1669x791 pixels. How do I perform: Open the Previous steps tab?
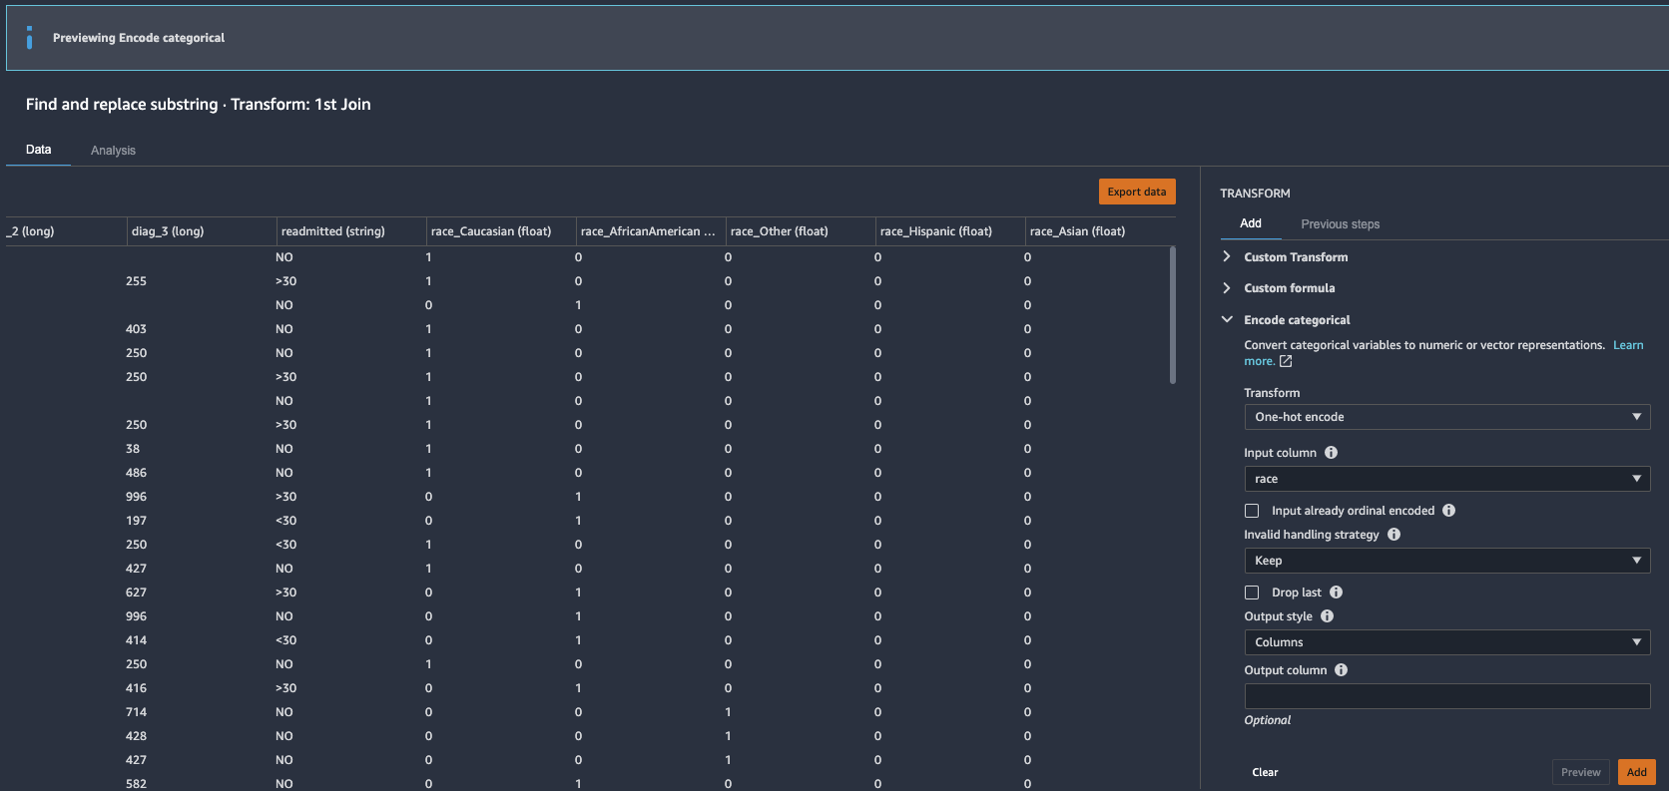1340,224
